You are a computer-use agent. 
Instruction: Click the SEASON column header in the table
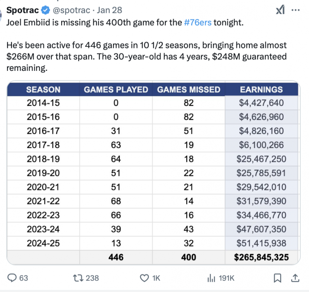(43, 90)
